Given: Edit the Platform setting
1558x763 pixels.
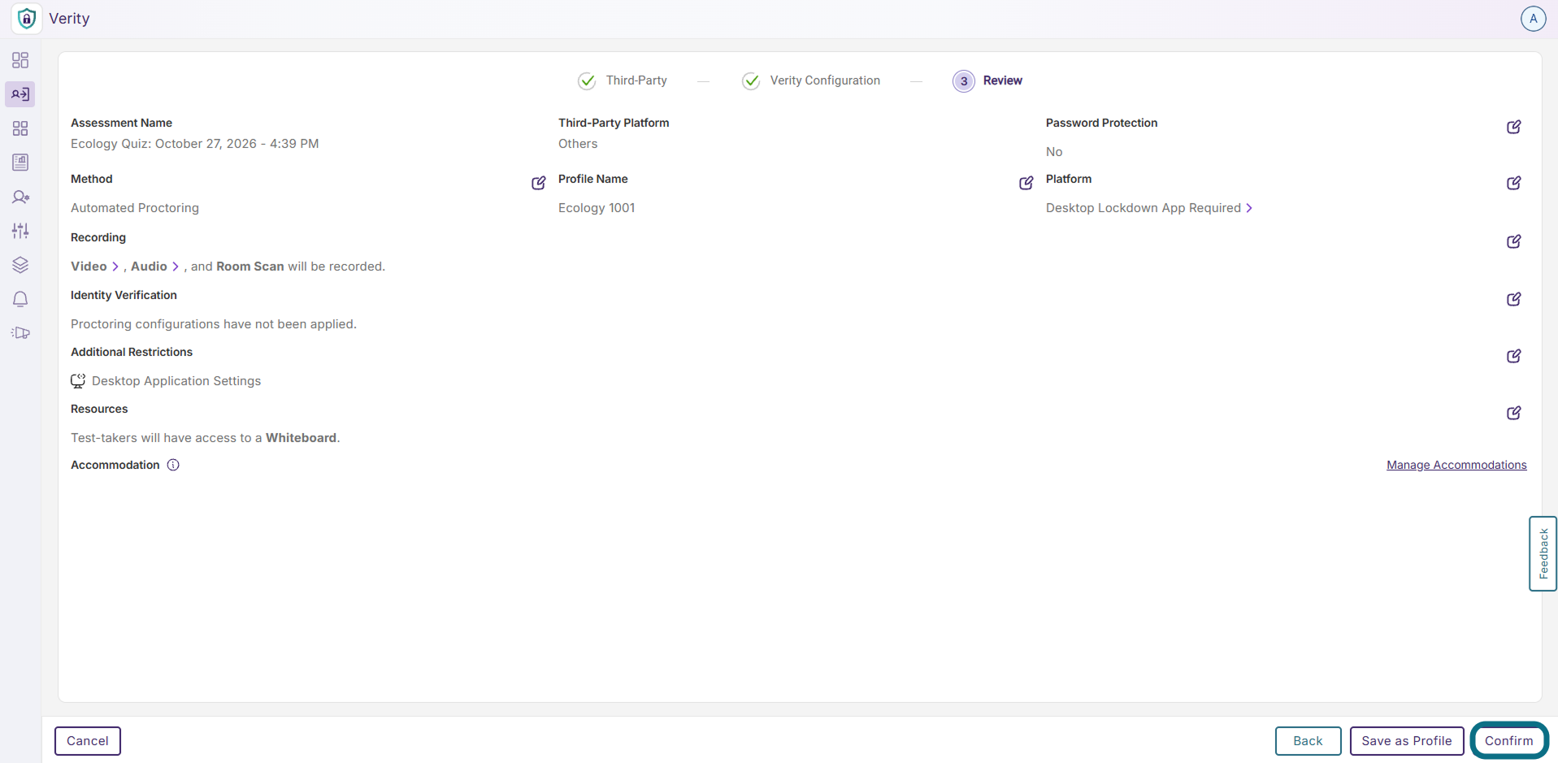Looking at the screenshot, I should [x=1514, y=183].
